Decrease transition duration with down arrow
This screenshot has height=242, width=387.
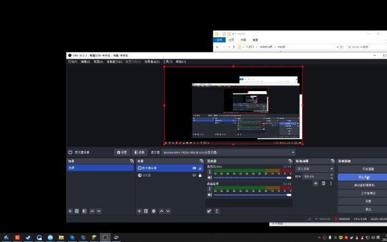[x=331, y=178]
